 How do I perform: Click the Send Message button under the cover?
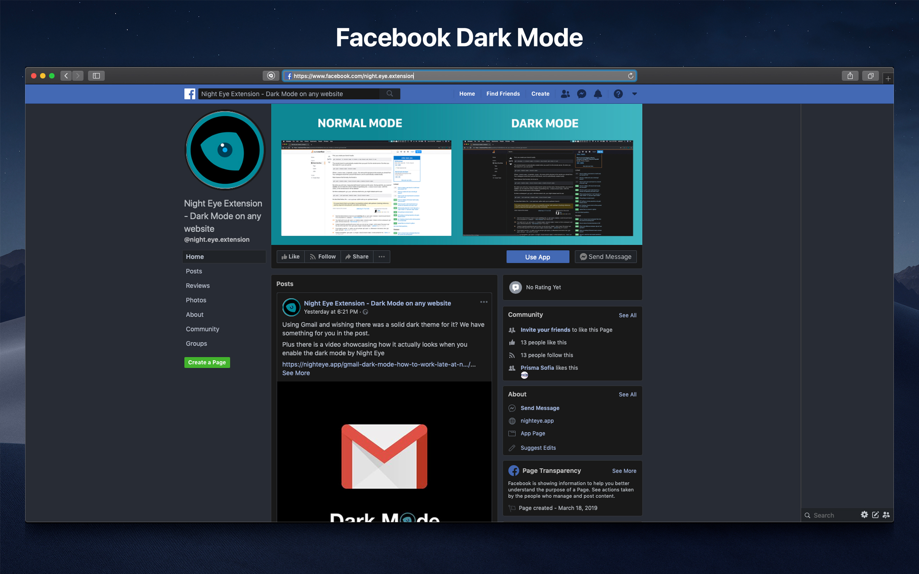[606, 257]
